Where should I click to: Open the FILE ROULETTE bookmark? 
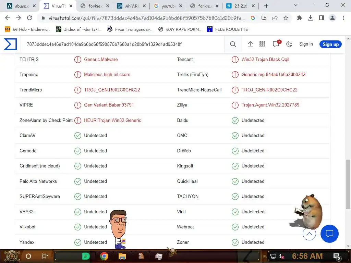(x=228, y=29)
